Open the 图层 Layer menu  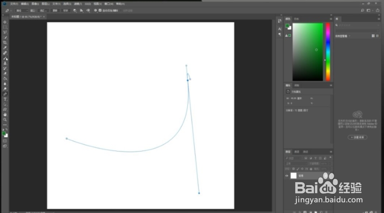[46, 4]
